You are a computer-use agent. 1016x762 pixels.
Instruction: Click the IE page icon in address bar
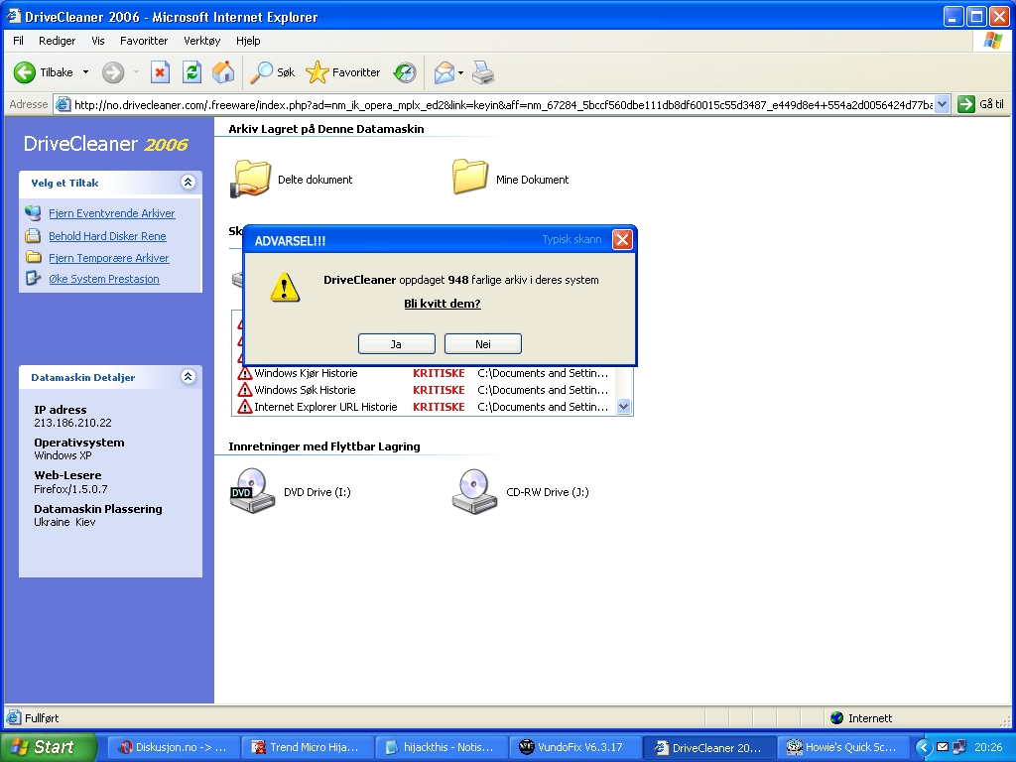(63, 104)
